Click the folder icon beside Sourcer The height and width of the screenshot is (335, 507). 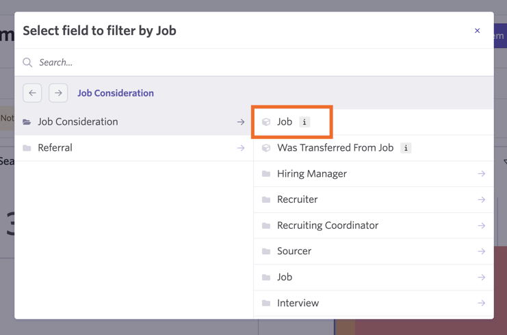[x=266, y=251]
